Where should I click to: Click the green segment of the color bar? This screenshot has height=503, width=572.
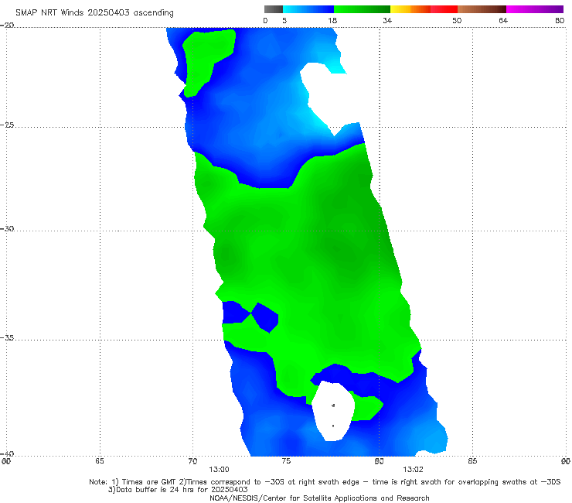(362, 9)
